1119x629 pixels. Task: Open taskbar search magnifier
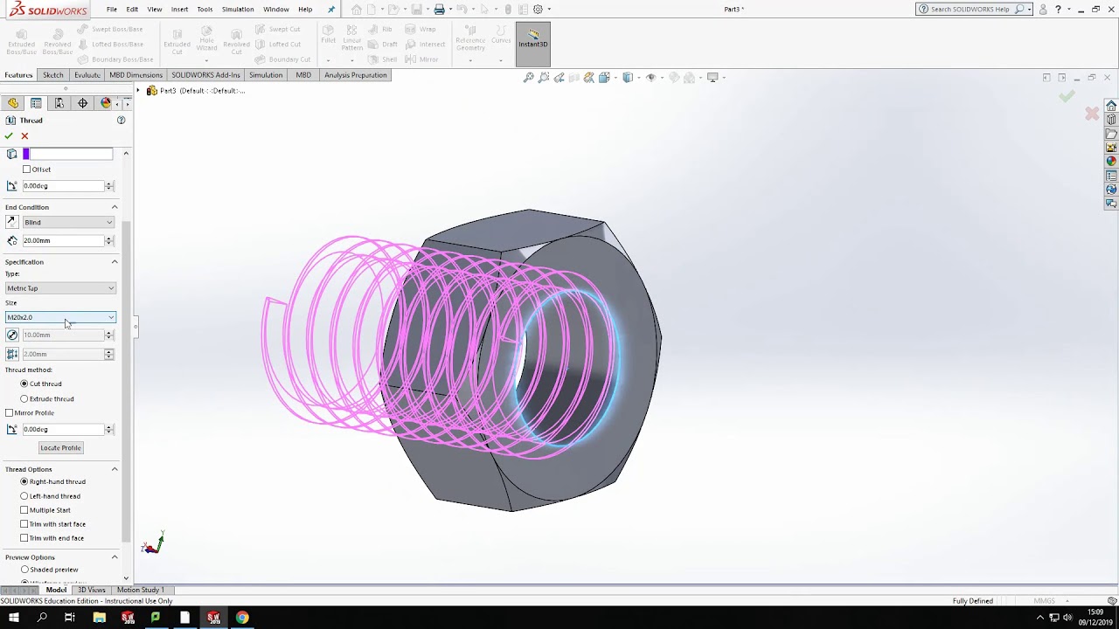(42, 618)
